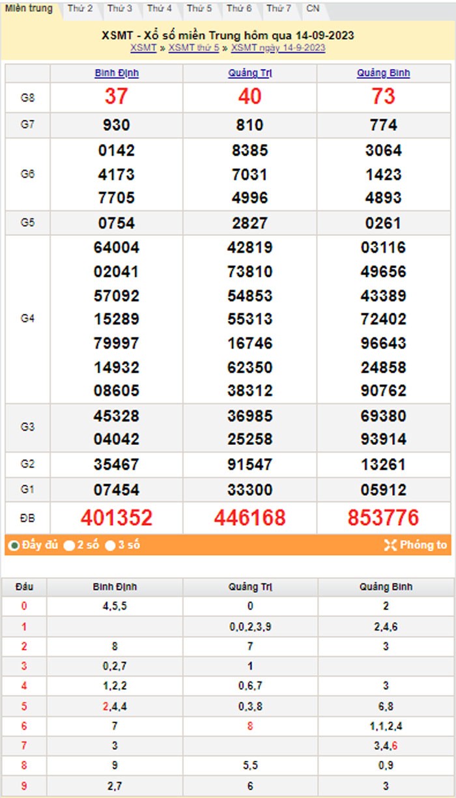Screen dimensions: 456x798
Task: Click G3 number 93914
Action: tap(384, 440)
